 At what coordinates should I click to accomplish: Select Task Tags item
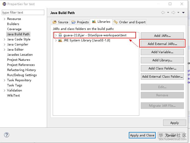click(x=15, y=85)
